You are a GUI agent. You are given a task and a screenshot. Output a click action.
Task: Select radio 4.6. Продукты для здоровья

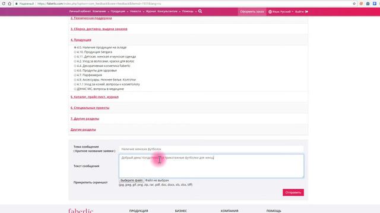tap(75, 70)
